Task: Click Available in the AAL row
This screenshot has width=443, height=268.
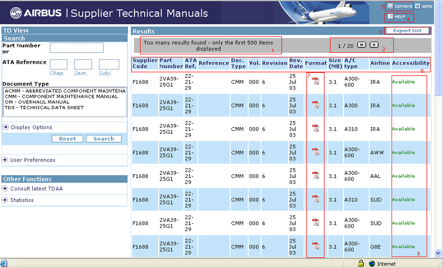Action: click(403, 176)
